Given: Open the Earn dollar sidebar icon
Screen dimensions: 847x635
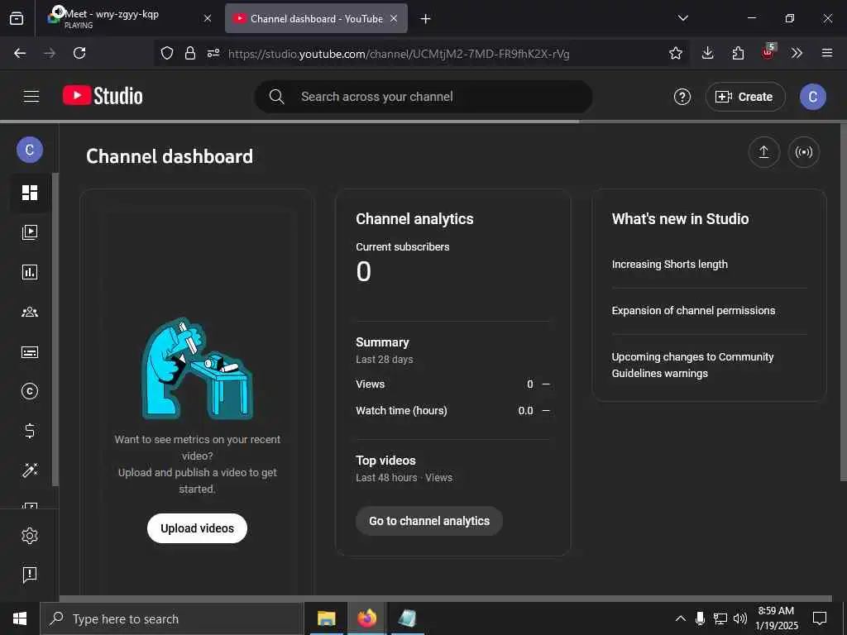Looking at the screenshot, I should point(30,430).
